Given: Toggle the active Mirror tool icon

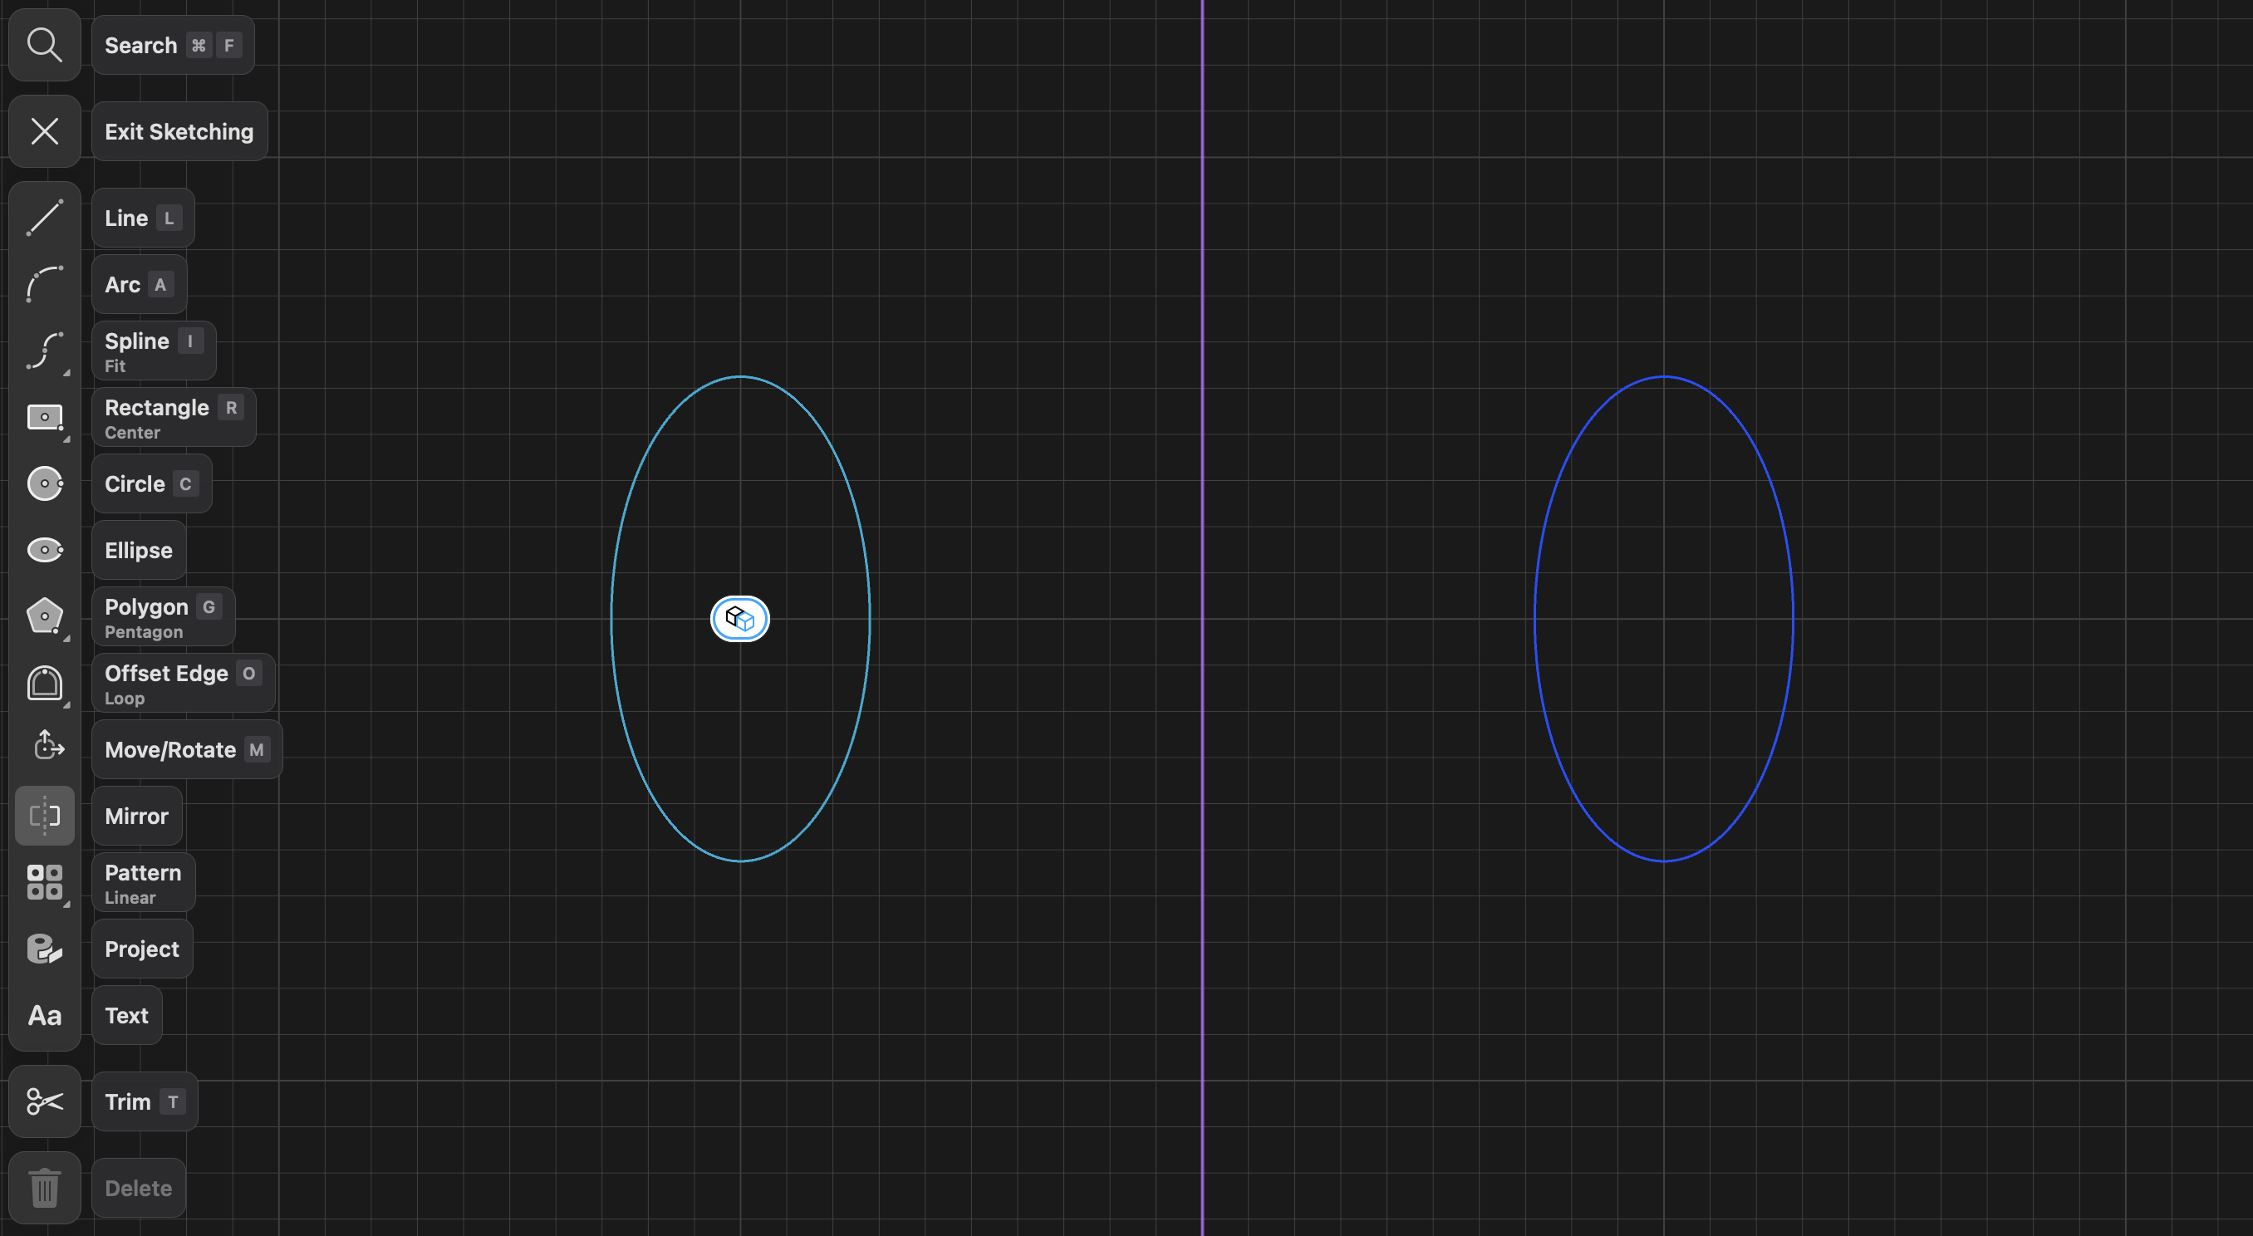Looking at the screenshot, I should (x=45, y=817).
